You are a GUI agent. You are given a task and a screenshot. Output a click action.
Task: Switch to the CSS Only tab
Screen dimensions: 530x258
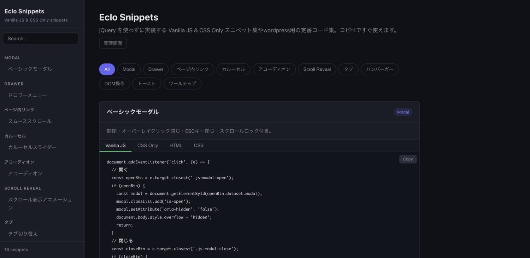[147, 146]
